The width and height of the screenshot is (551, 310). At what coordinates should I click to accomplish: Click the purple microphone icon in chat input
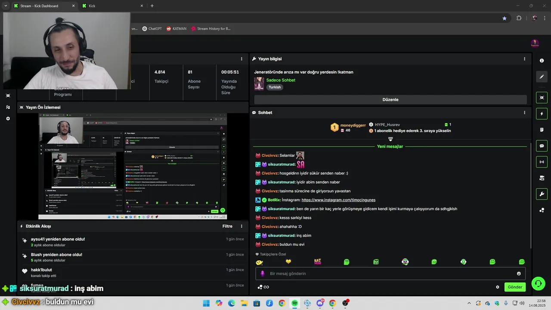tap(263, 273)
